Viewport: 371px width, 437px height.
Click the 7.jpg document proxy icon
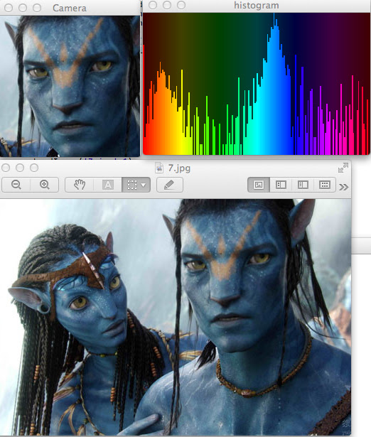pos(159,168)
